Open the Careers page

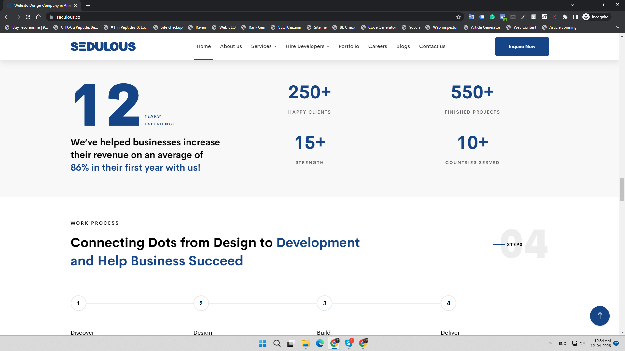(x=378, y=46)
